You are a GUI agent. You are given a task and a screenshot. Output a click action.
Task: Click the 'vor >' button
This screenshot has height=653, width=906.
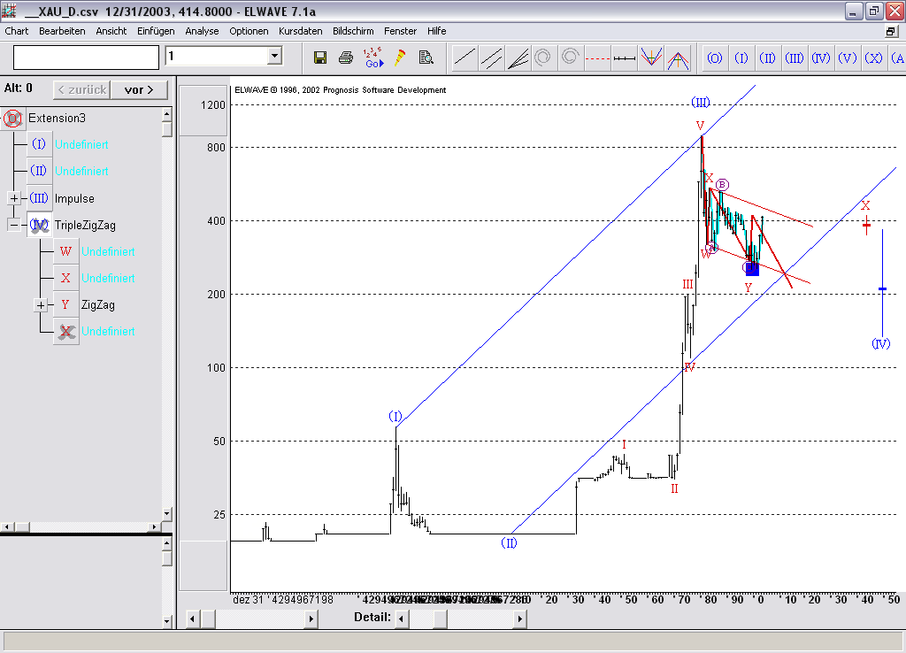pos(139,89)
